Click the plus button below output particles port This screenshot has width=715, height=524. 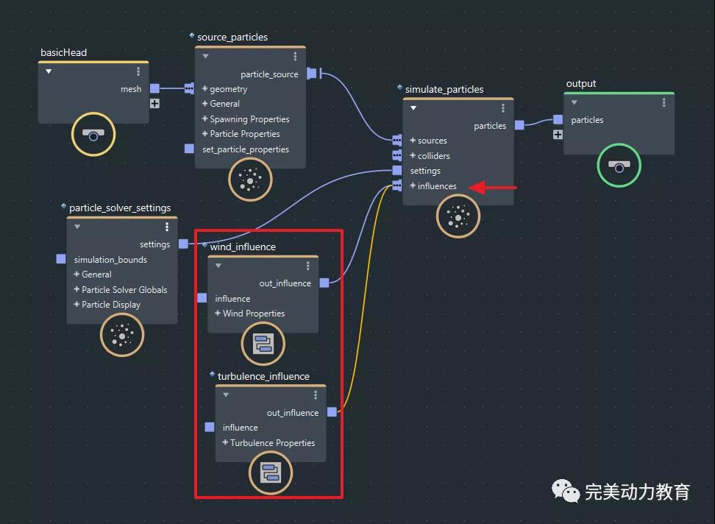[558, 135]
